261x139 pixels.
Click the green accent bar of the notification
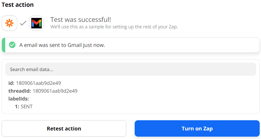(3, 45)
